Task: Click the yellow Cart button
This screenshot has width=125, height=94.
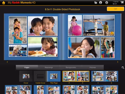Action: click(115, 9)
